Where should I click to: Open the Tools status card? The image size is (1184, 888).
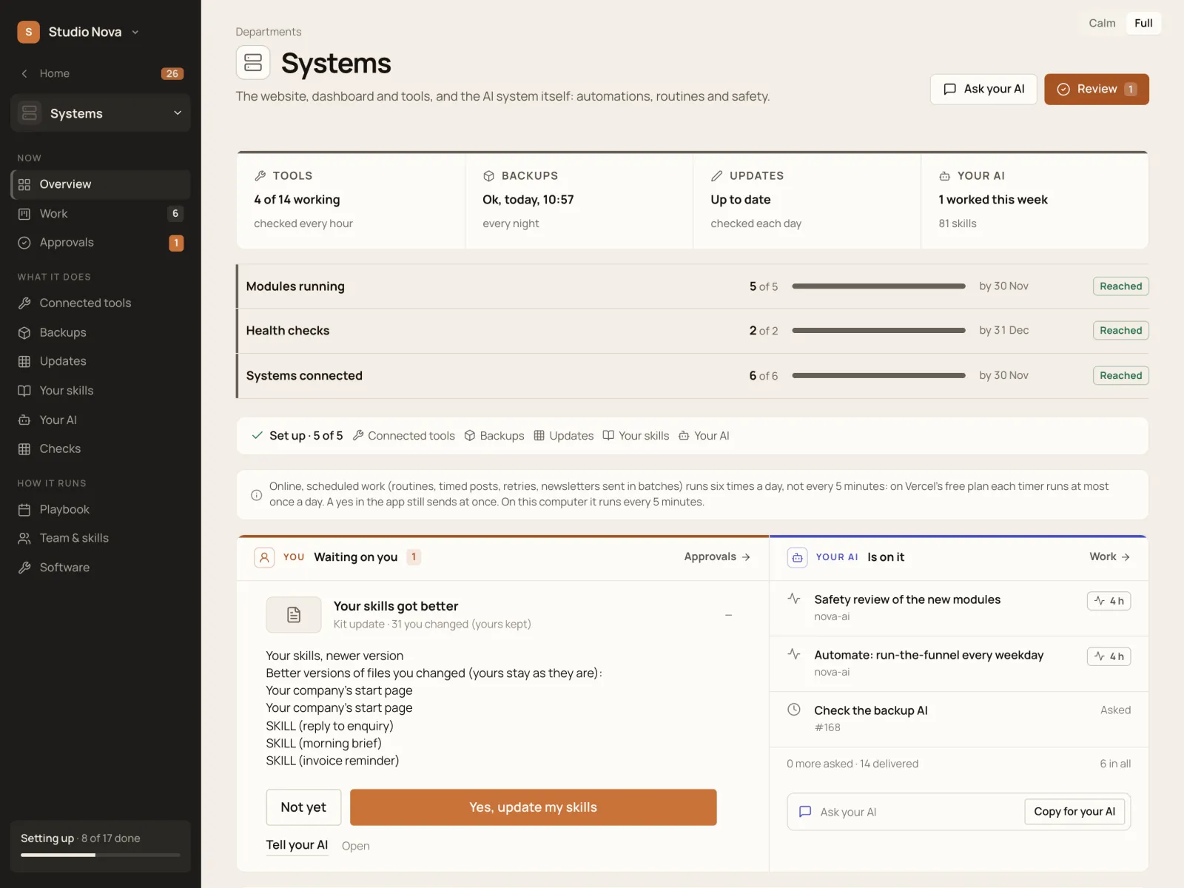[351, 201]
